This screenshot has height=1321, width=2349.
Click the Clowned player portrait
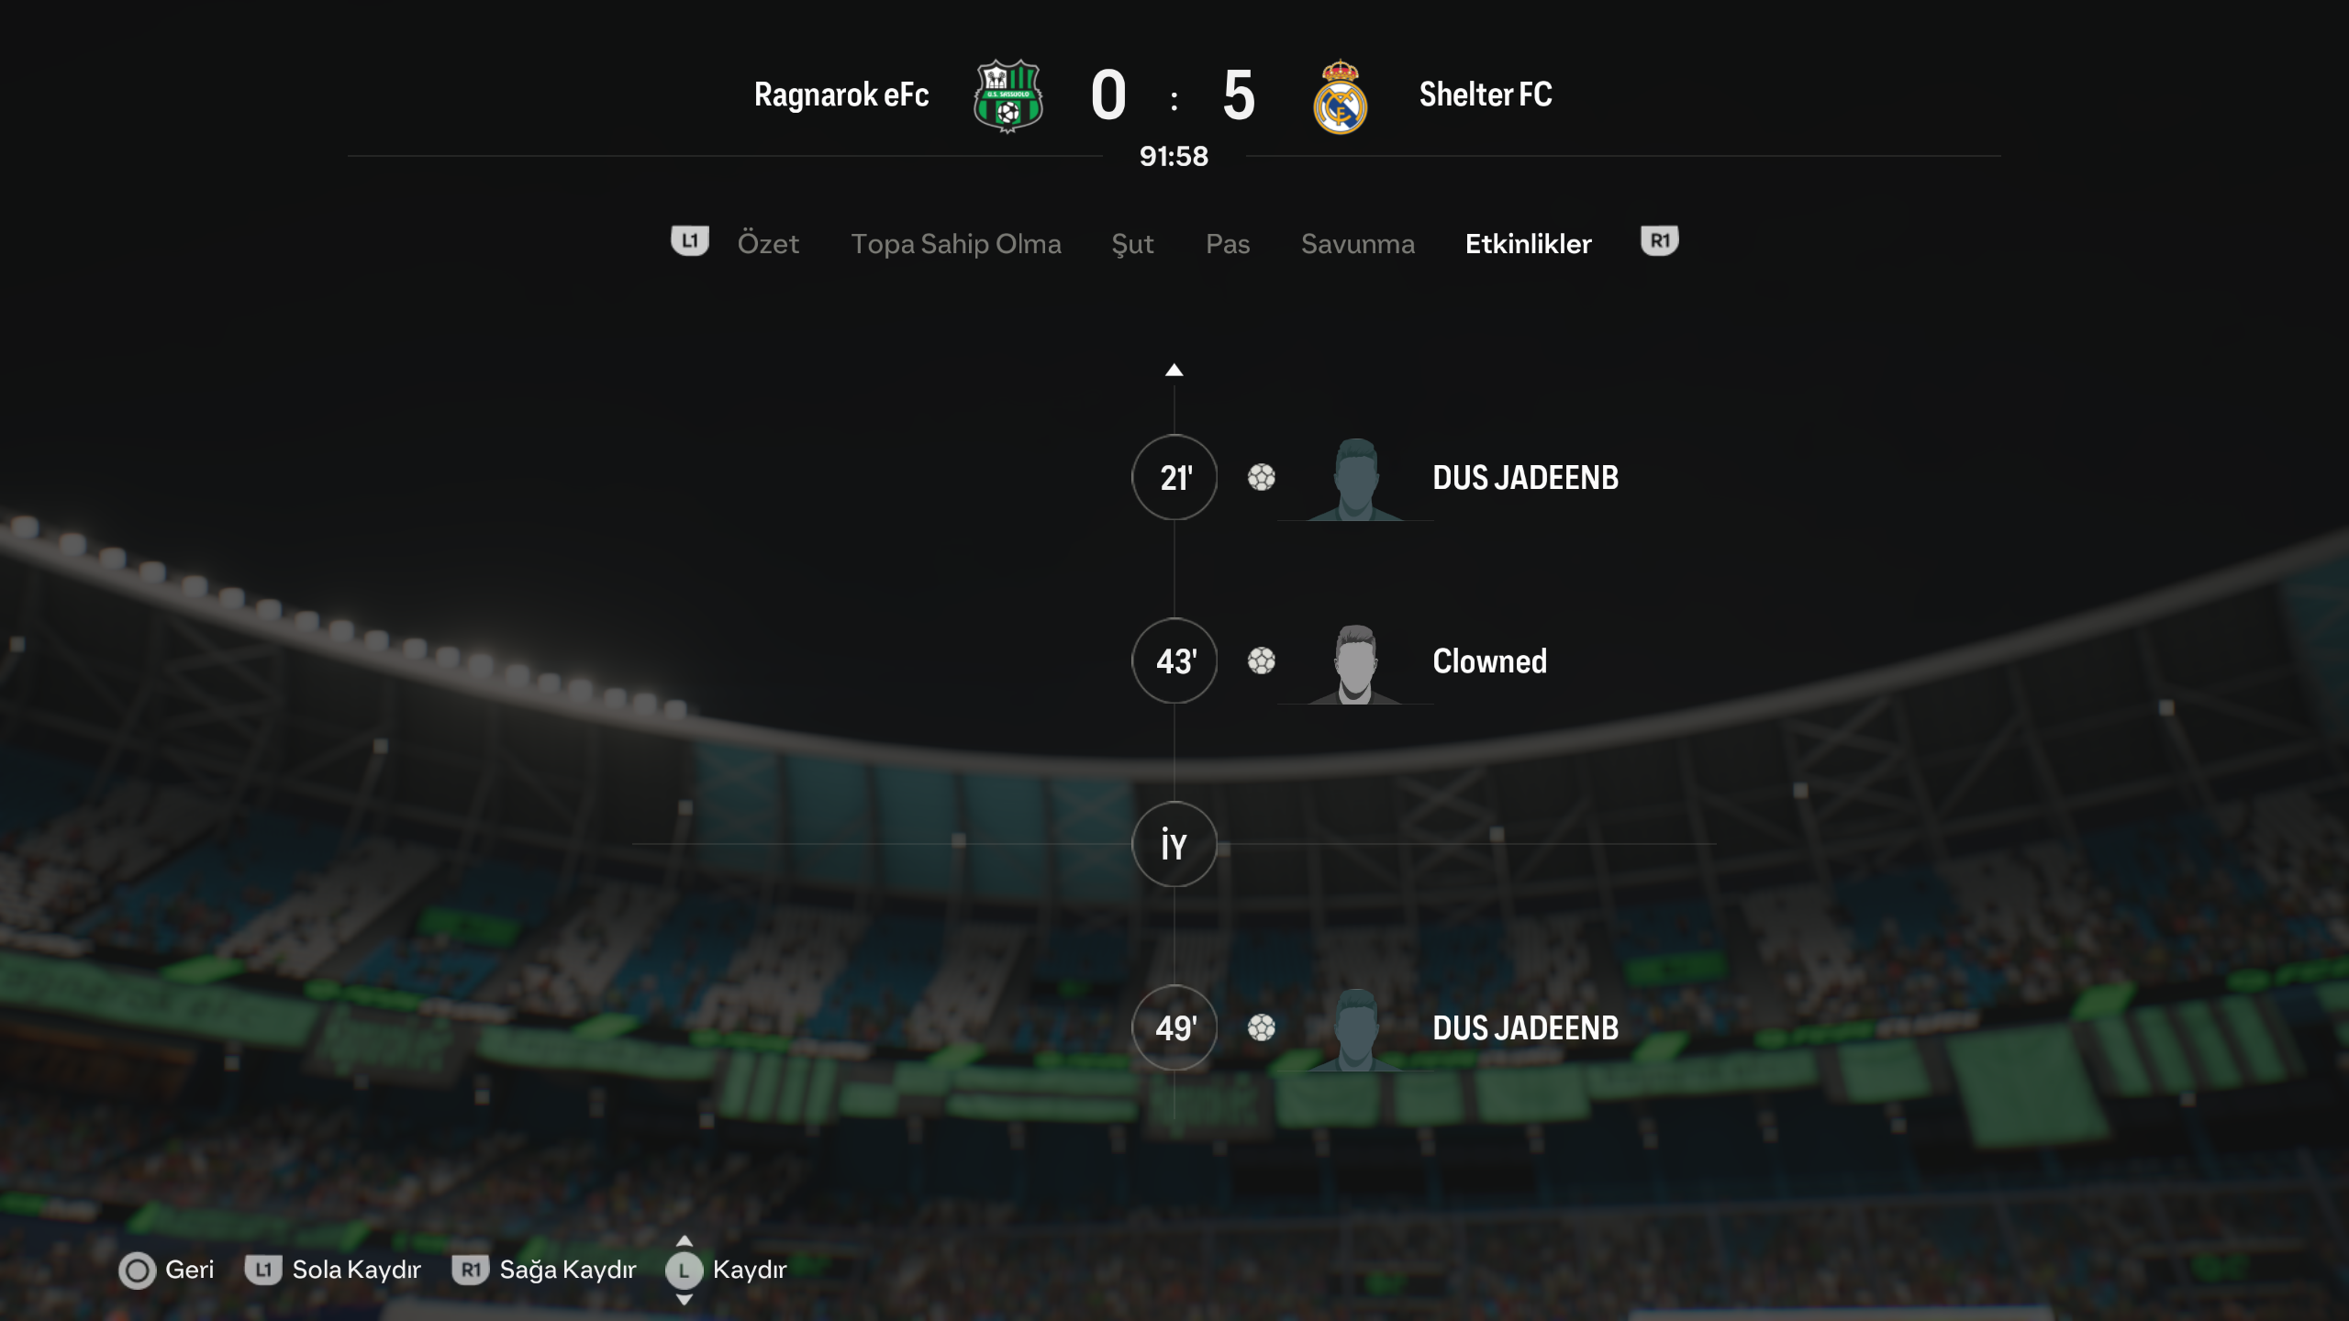click(1355, 663)
